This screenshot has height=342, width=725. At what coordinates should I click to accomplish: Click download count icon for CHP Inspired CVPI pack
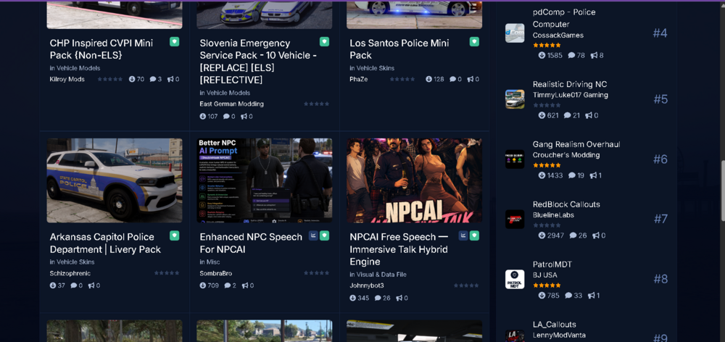pyautogui.click(x=132, y=79)
